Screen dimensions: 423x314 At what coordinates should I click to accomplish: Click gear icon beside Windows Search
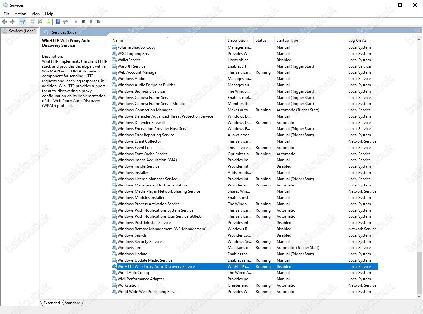114,235
